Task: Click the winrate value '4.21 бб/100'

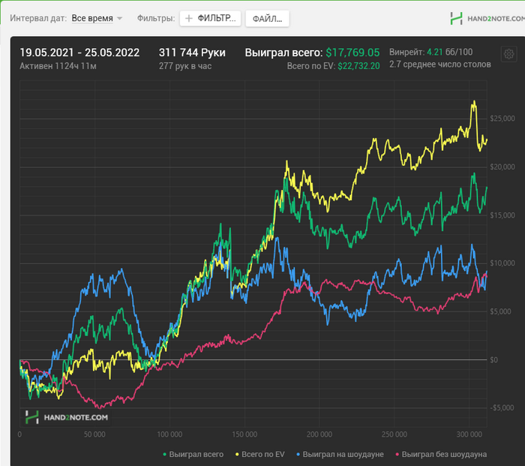Action: (x=450, y=52)
